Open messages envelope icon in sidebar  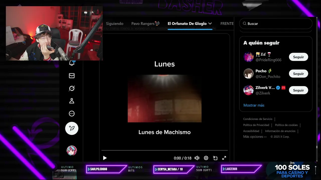[72, 75]
